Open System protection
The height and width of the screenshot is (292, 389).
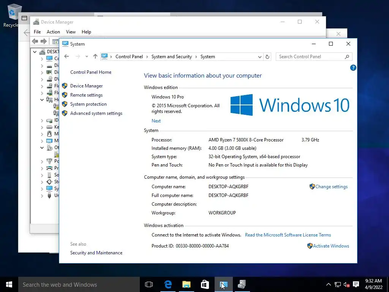[88, 104]
